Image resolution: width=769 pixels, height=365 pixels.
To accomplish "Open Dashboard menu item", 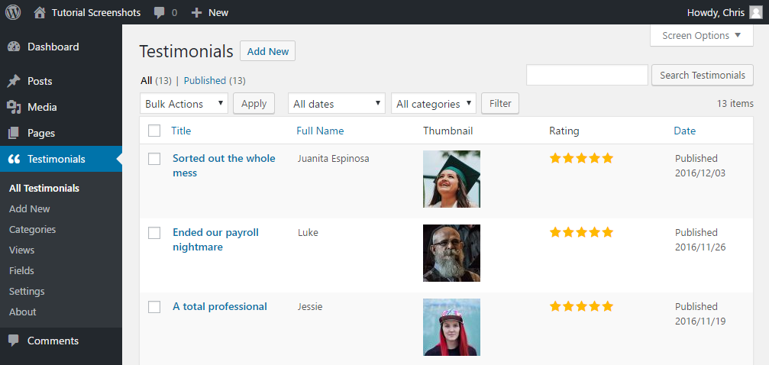I will click(53, 47).
